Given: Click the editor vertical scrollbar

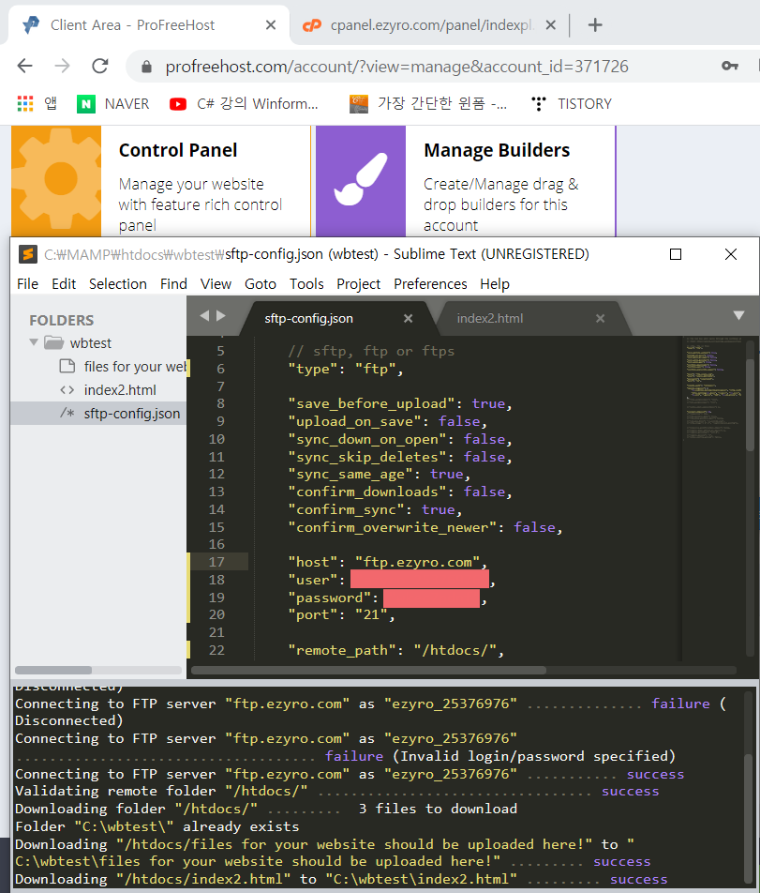Looking at the screenshot, I should point(751,404).
